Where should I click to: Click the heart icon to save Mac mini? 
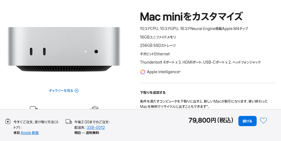pos(263,121)
